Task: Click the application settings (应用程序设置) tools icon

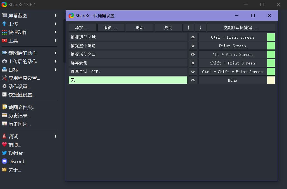Action: click(x=4, y=78)
